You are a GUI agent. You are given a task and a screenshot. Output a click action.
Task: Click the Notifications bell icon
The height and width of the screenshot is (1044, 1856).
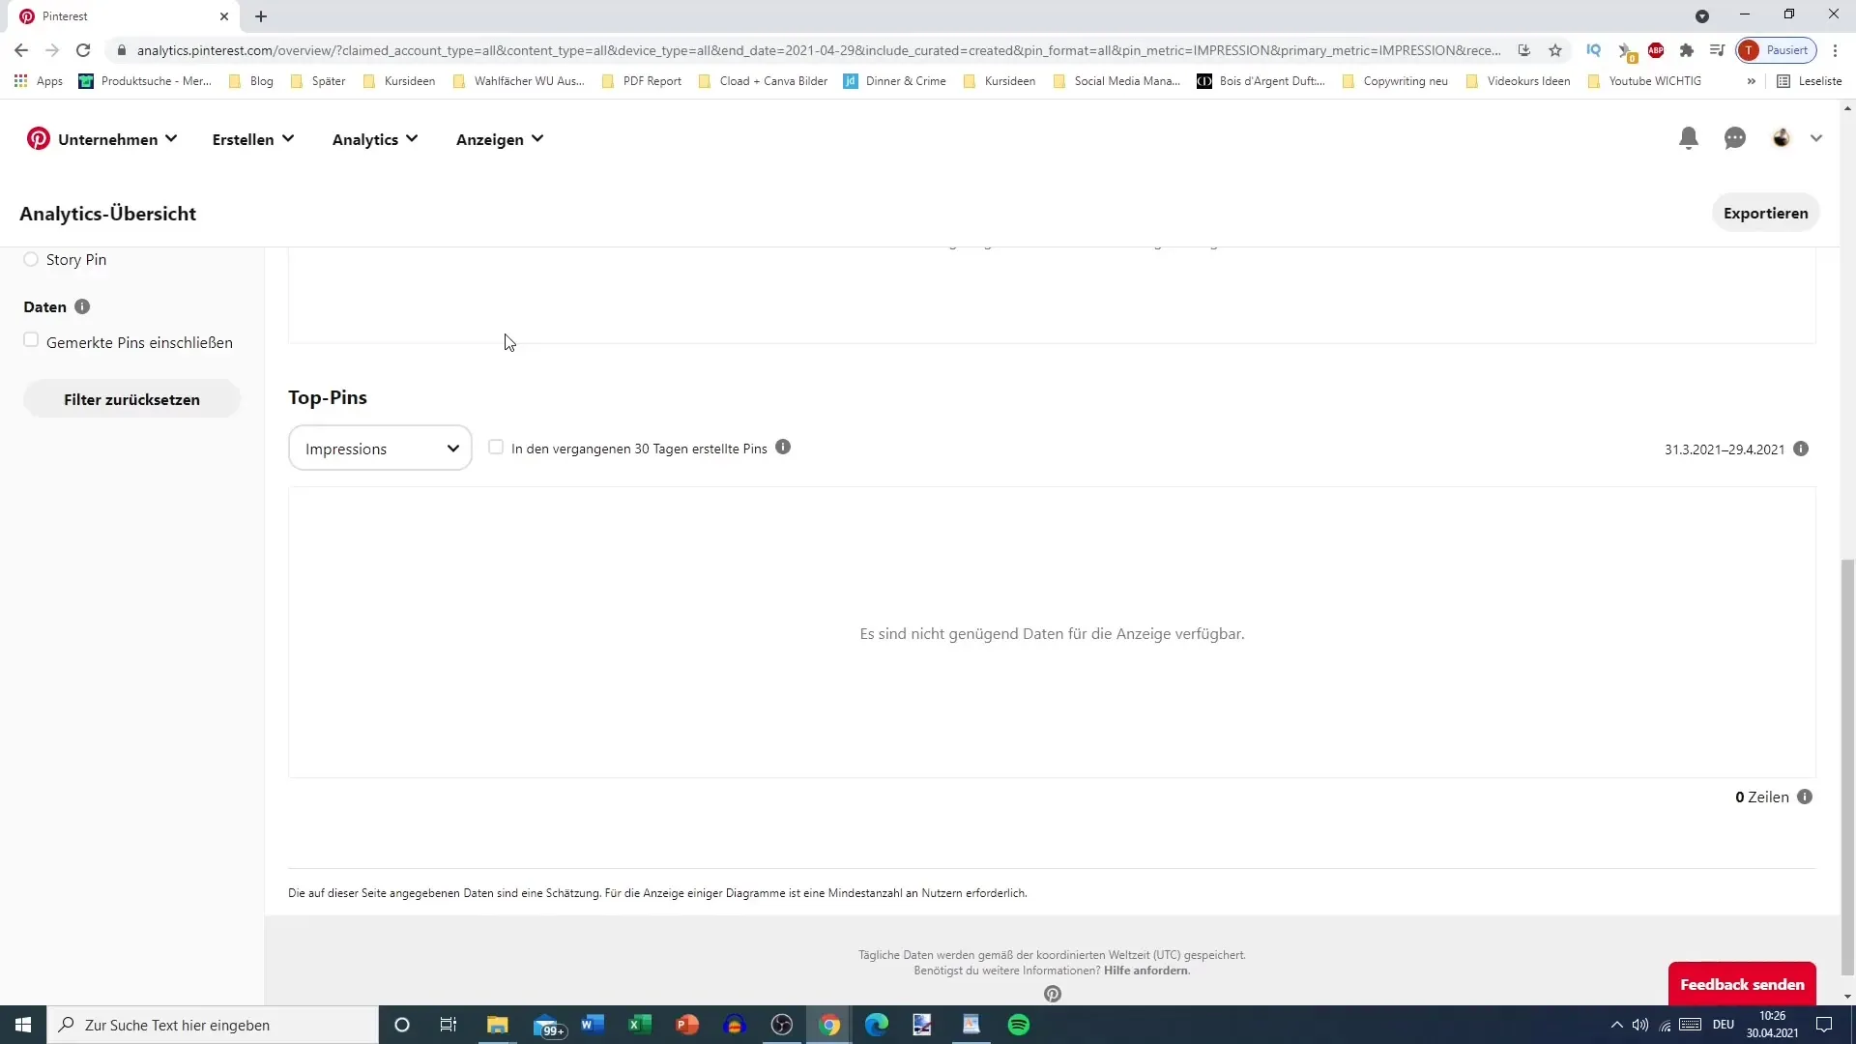coord(1691,137)
